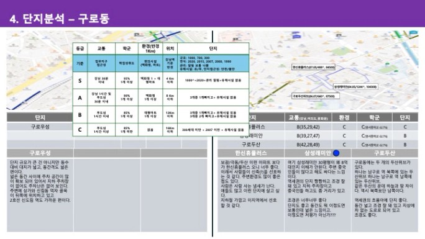Click the 구로두산 description paragraph
The height and width of the screenshot is (239, 425).
385,189
